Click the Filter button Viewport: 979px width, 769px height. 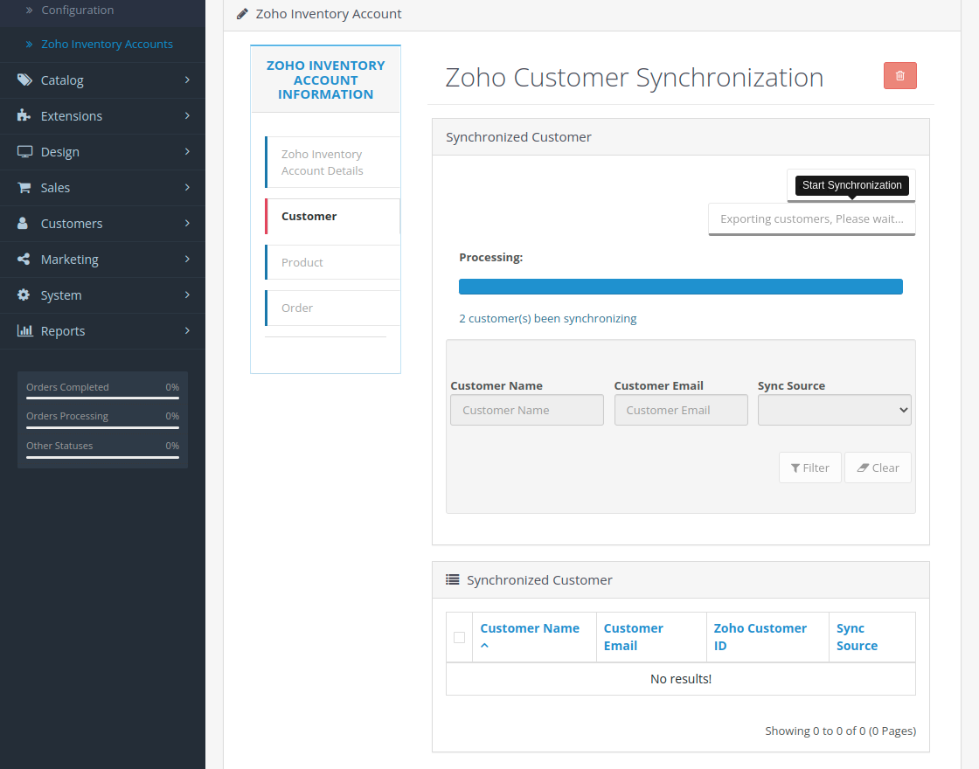(x=809, y=467)
